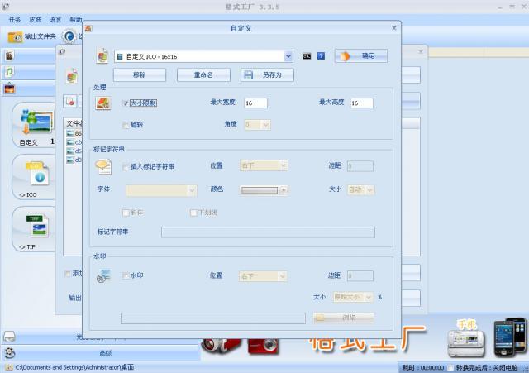
Task: Click the smartphones icon at bottom right
Action: click(510, 337)
